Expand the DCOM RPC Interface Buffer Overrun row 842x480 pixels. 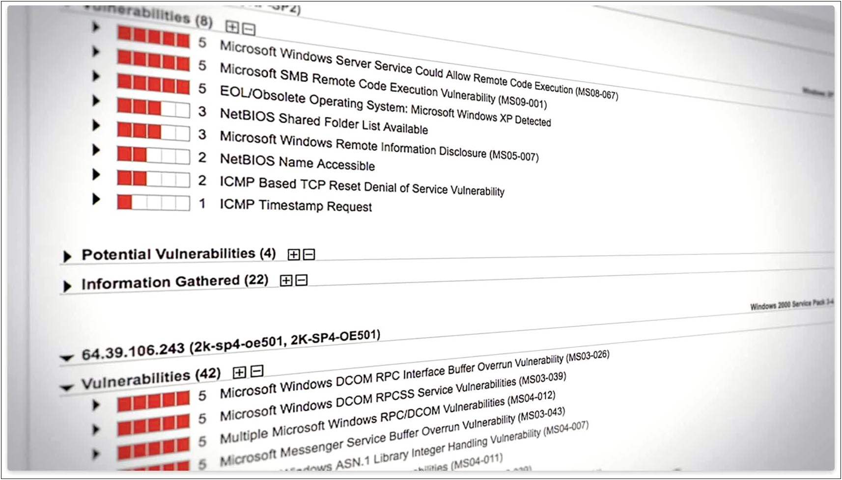96,405
